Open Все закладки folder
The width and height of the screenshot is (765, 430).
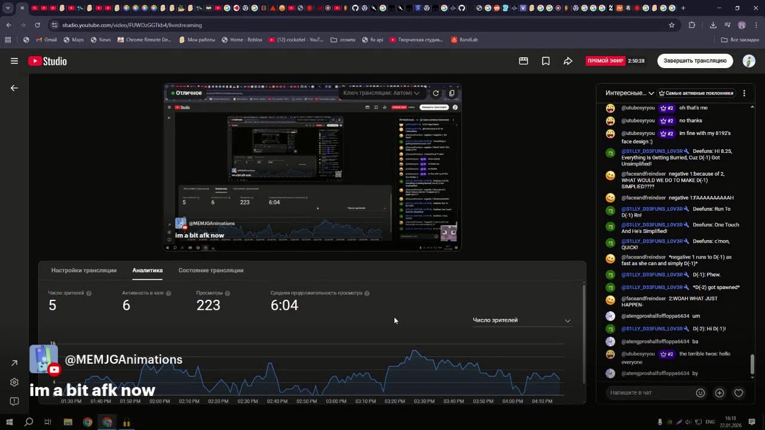(740, 40)
